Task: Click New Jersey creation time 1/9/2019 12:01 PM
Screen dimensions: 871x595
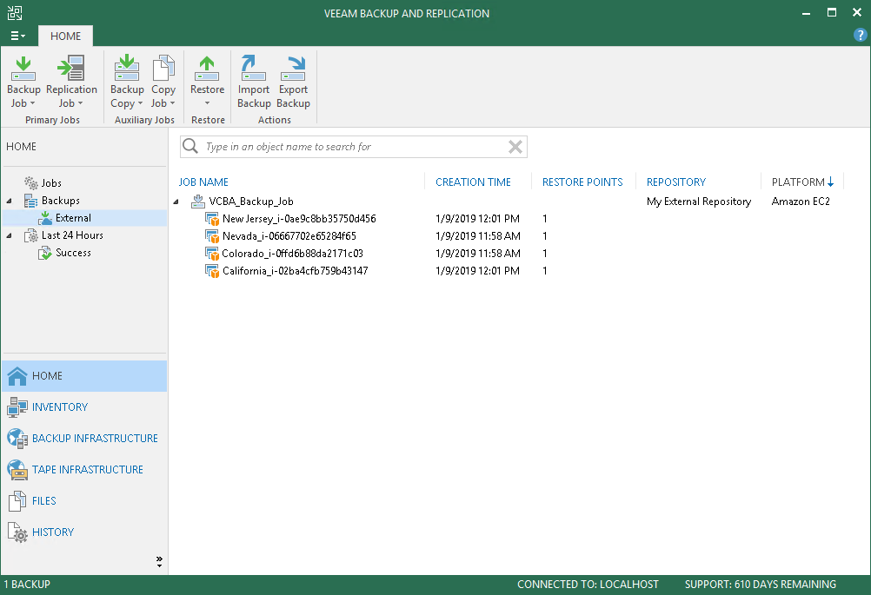Action: (478, 219)
